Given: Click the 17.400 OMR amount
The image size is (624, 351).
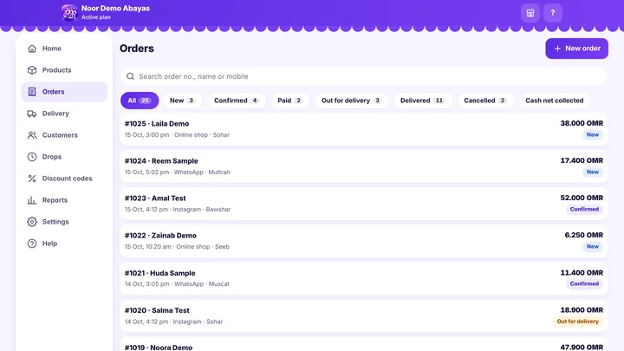Looking at the screenshot, I should 582,161.
